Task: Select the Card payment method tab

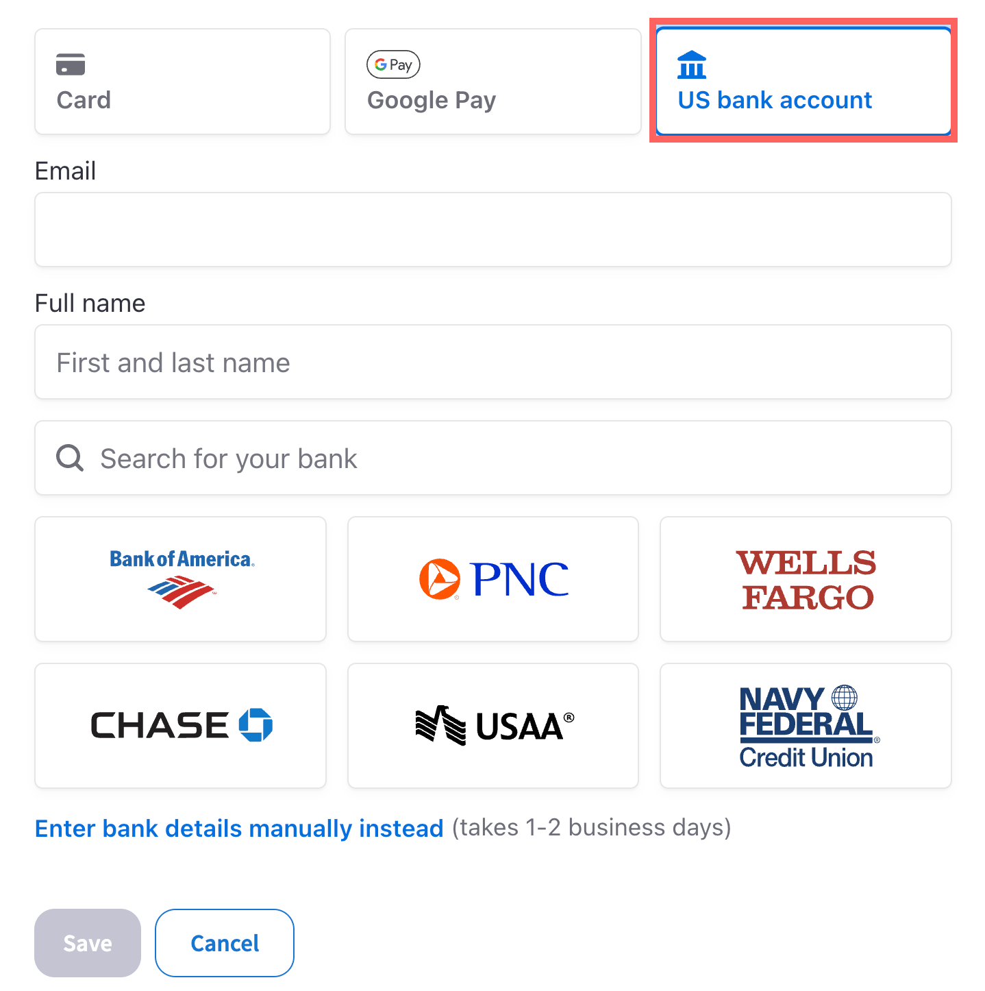Action: (182, 82)
